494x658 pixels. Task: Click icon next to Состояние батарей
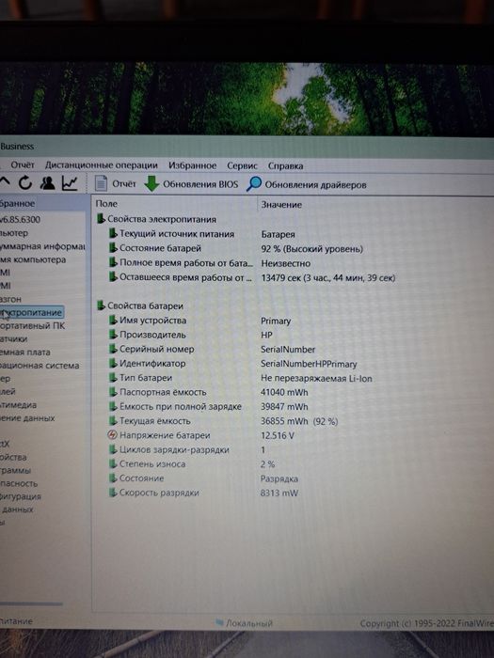(x=113, y=247)
